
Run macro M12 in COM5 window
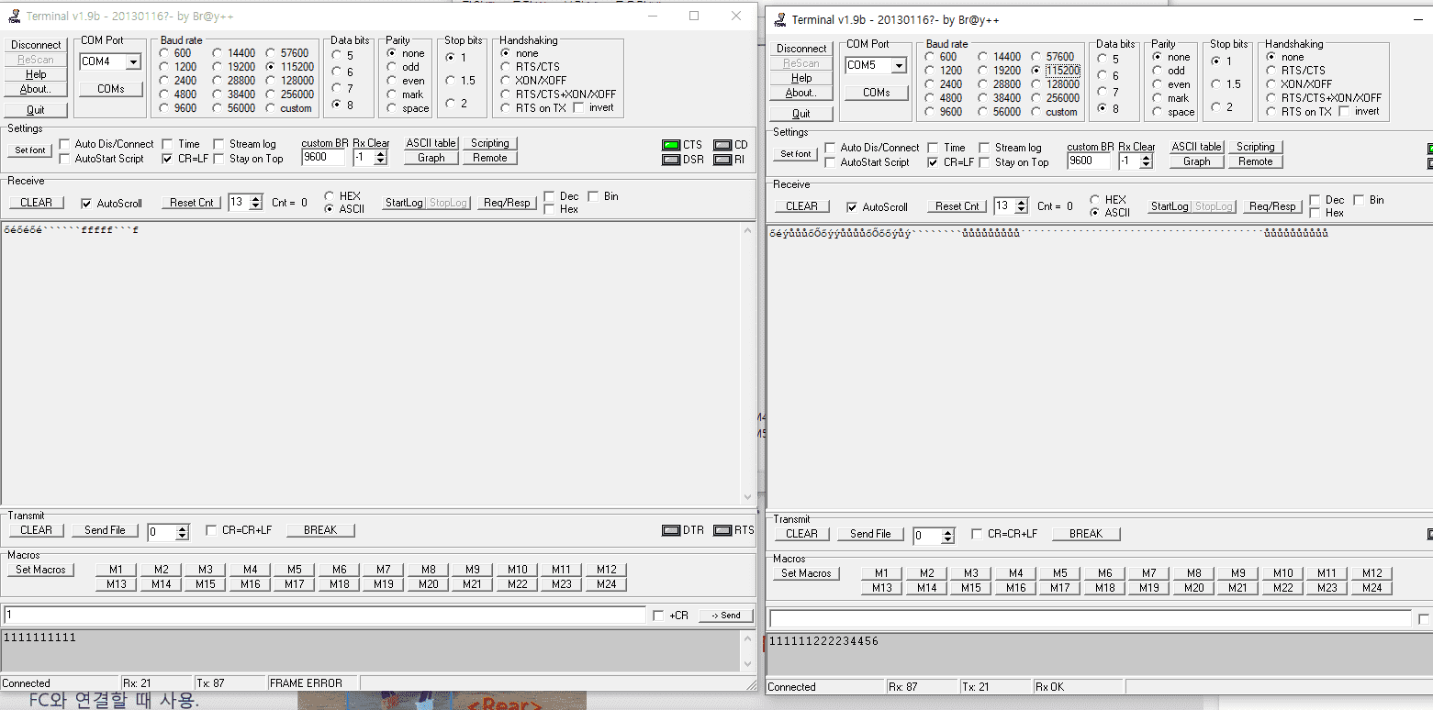click(1371, 573)
